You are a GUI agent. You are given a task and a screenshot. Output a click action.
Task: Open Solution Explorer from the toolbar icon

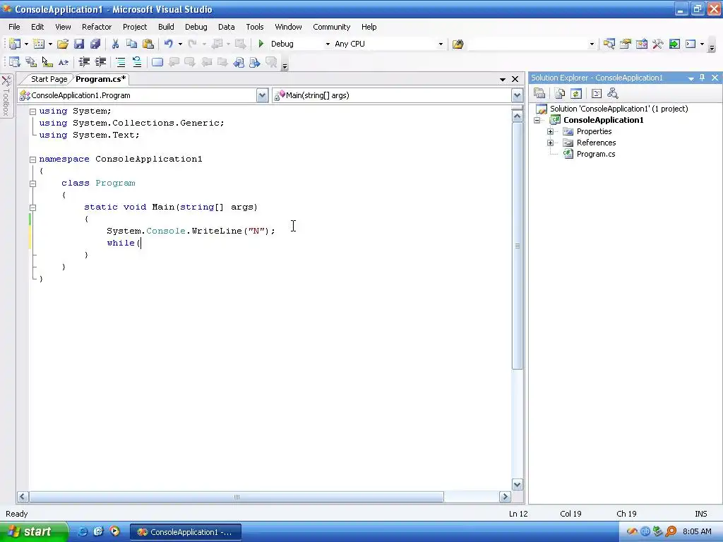click(x=609, y=44)
